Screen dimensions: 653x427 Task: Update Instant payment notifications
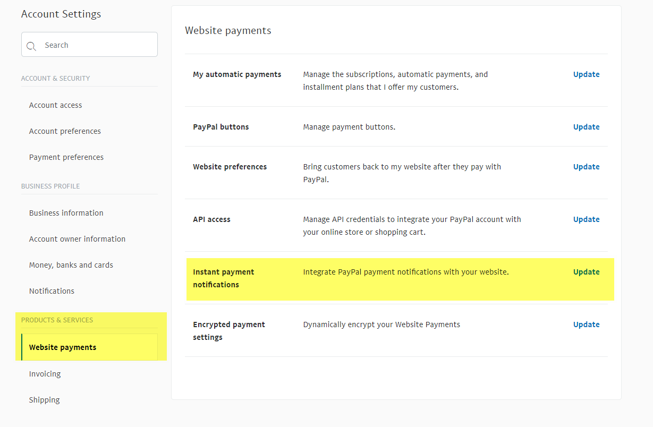(586, 272)
